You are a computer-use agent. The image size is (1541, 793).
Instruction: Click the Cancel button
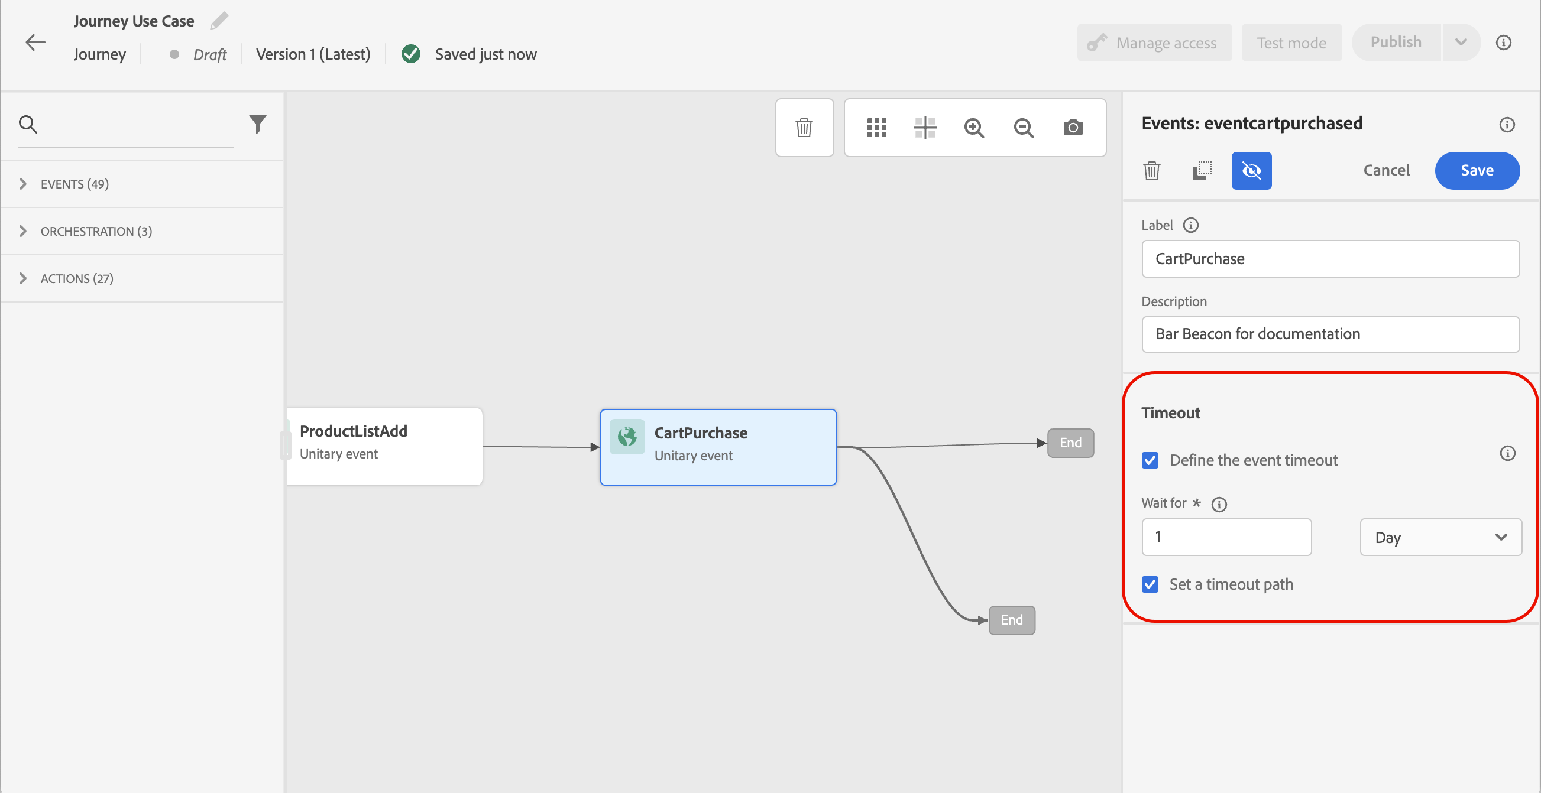coord(1385,170)
